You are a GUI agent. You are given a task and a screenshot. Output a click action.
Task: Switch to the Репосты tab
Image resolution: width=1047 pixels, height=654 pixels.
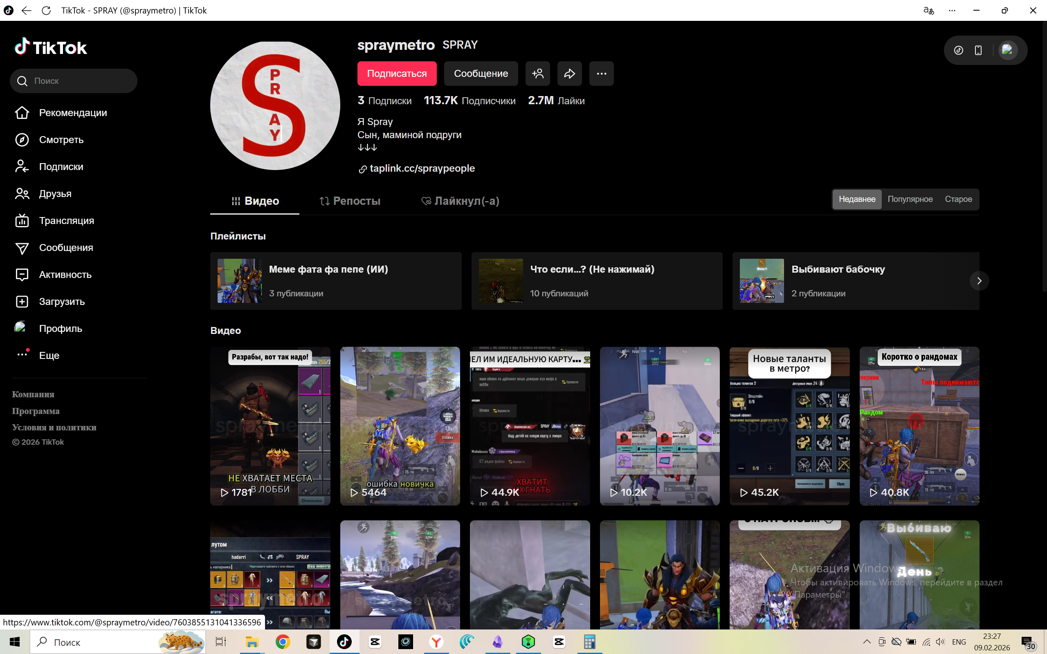click(x=350, y=201)
